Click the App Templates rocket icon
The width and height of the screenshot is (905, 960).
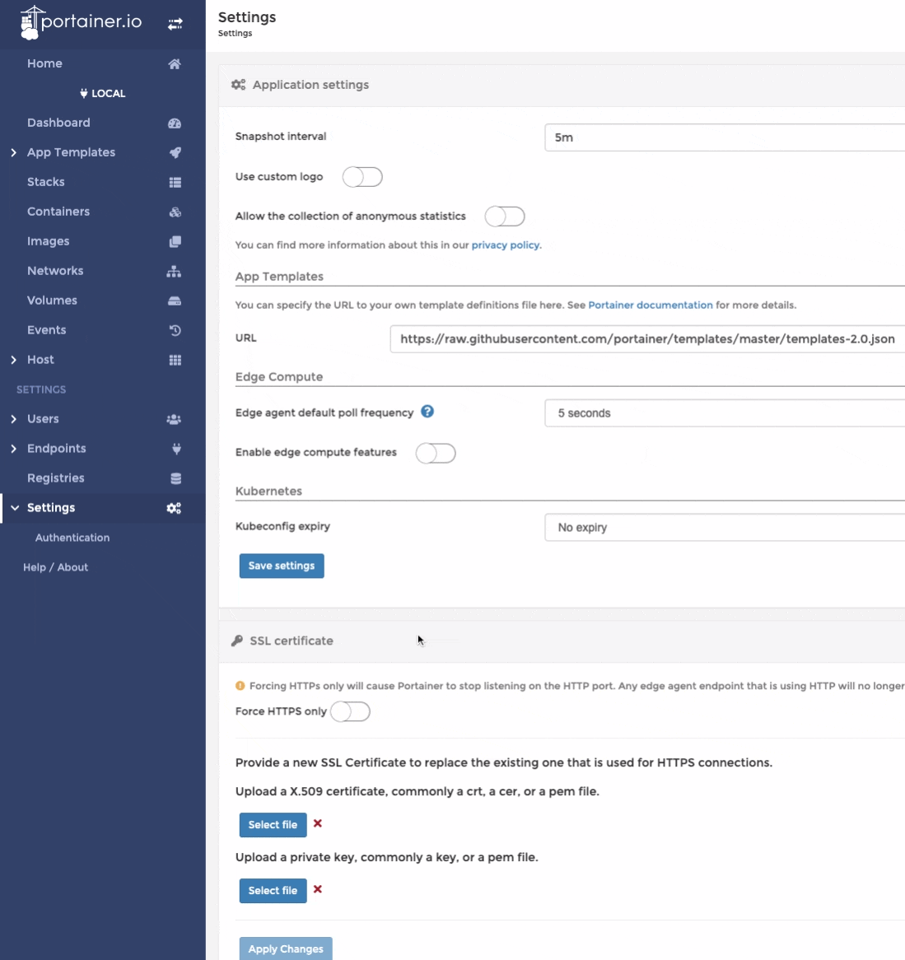point(175,153)
